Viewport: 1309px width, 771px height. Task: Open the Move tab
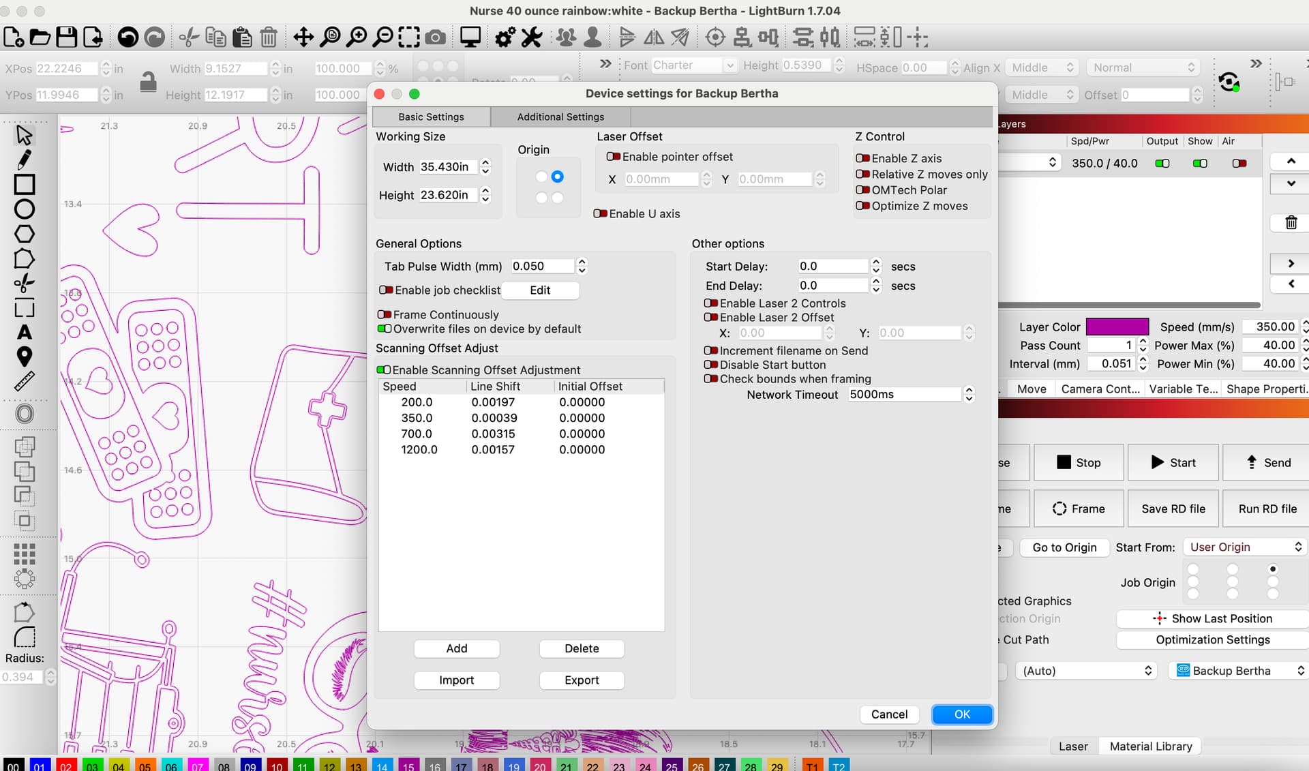point(1031,389)
